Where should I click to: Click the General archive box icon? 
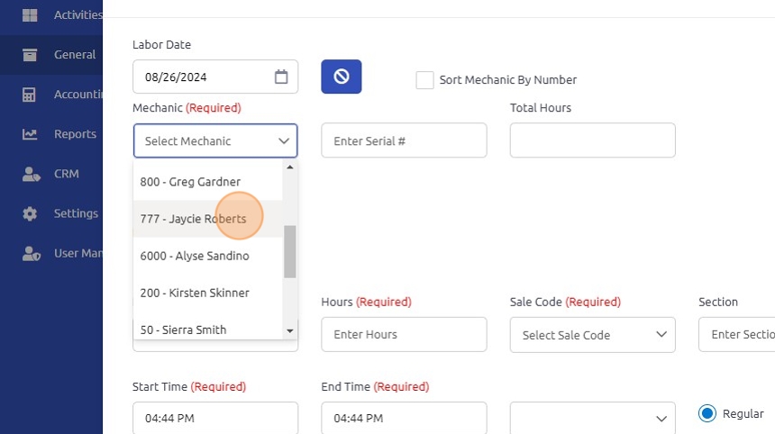pyautogui.click(x=30, y=55)
